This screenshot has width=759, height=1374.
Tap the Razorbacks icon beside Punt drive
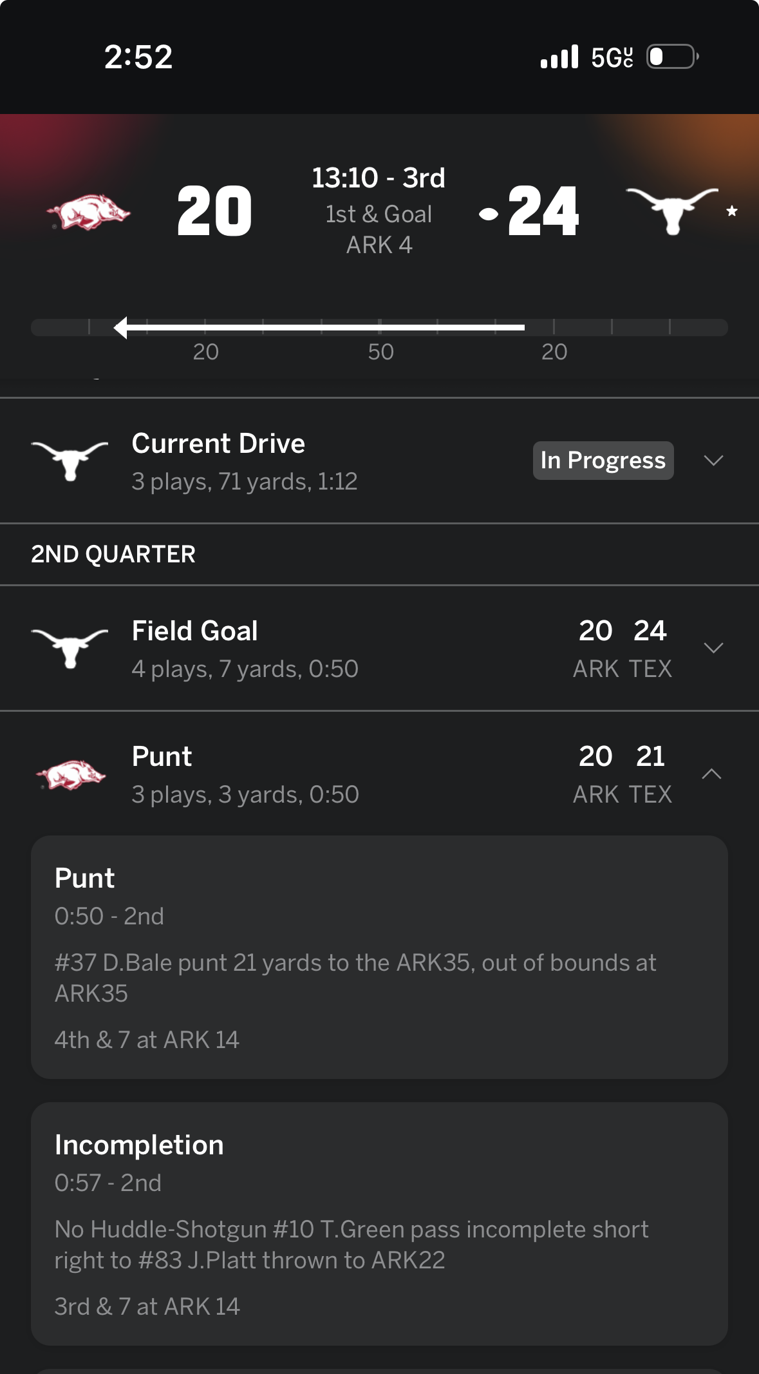point(71,774)
